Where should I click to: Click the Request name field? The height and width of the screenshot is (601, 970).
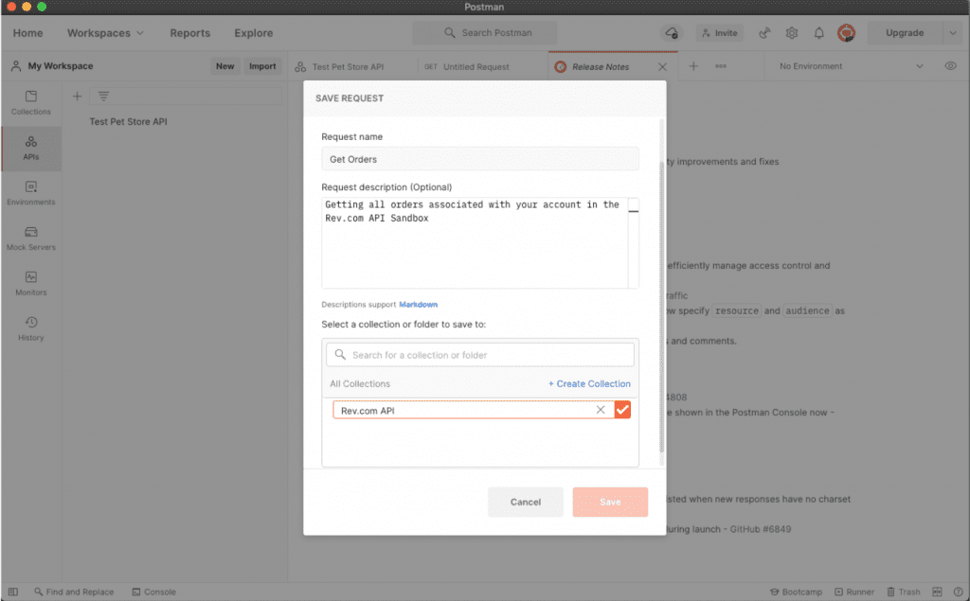pyautogui.click(x=480, y=159)
